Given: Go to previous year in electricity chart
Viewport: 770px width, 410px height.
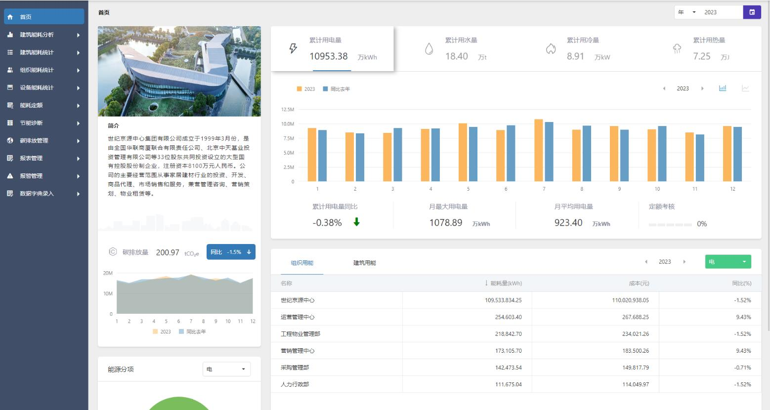Looking at the screenshot, I should (664, 88).
